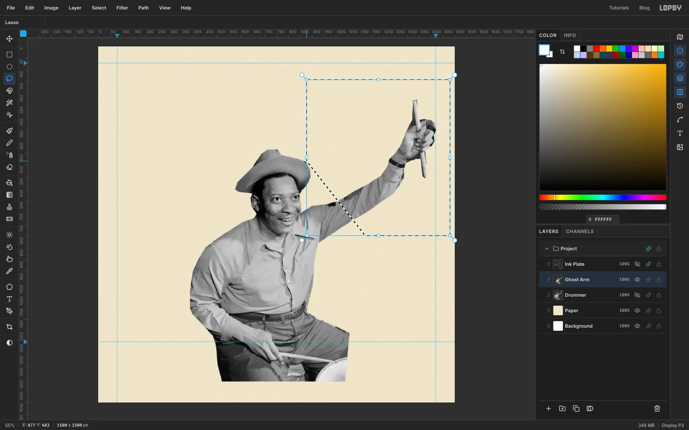
Task: Open the Blog link
Action: (644, 8)
